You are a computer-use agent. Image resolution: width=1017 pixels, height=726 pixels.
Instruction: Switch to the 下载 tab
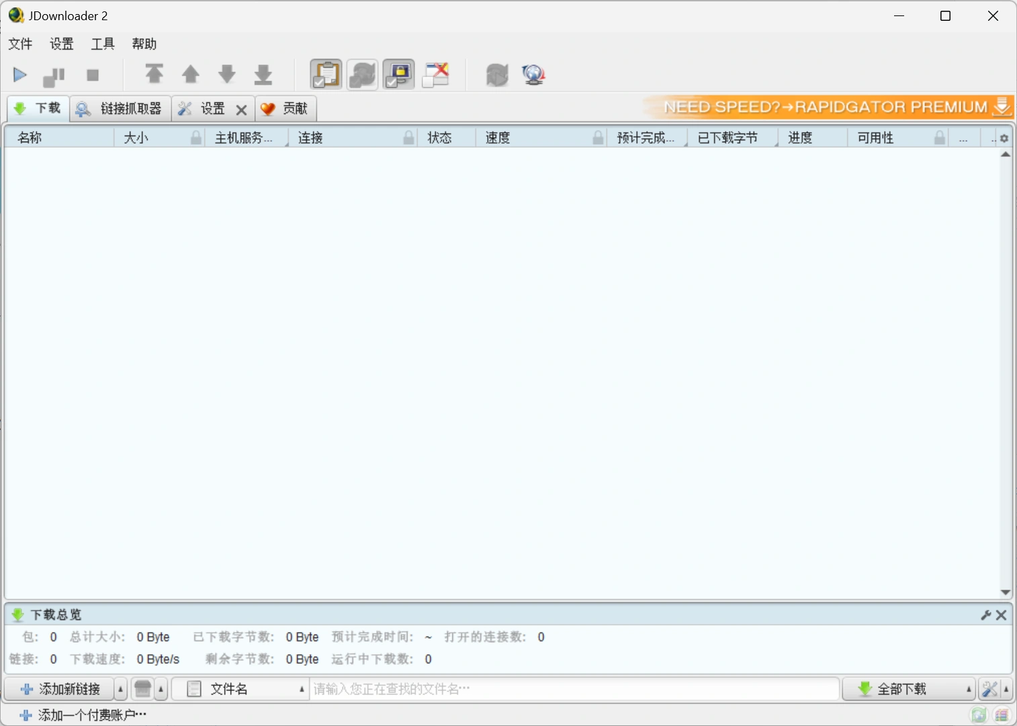point(38,108)
